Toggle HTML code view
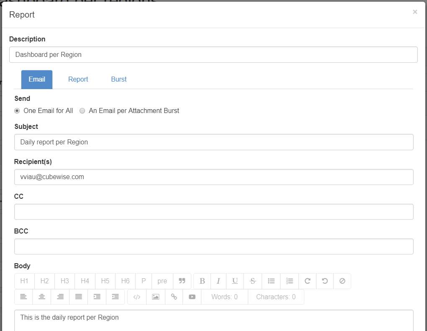Image resolution: width=427 pixels, height=331 pixels. [137, 297]
